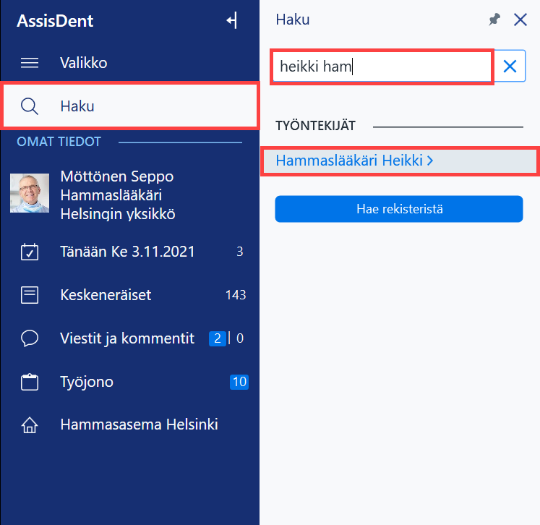Click the unread messages badge showing 2

click(218, 338)
